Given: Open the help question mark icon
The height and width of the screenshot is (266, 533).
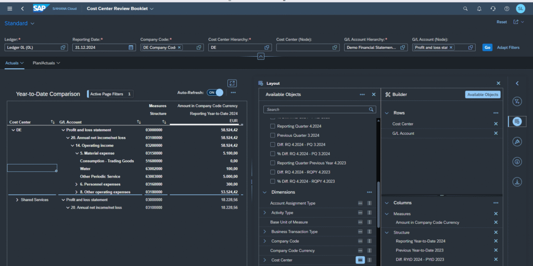Looking at the screenshot, I should coord(507,8).
